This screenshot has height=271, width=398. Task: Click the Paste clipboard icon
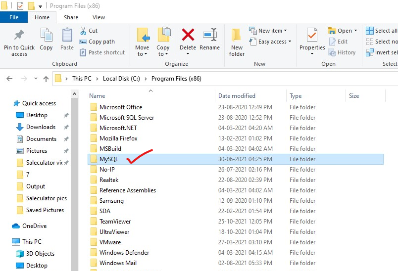[x=67, y=35]
